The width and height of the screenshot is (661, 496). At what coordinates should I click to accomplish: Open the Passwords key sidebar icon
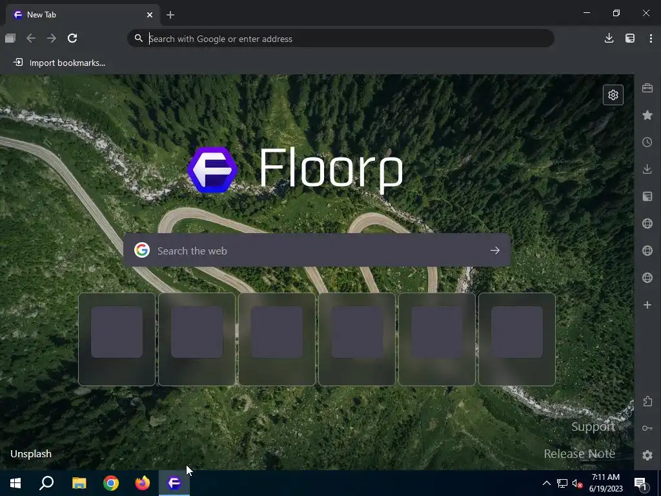(647, 428)
